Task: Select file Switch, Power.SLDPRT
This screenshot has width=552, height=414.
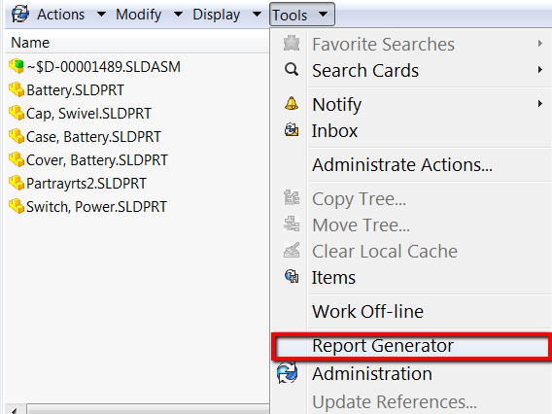Action: coord(97,207)
